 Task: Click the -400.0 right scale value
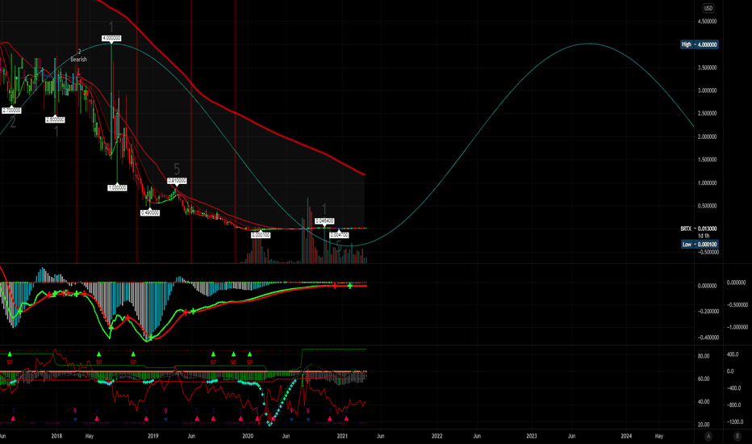[x=733, y=388]
